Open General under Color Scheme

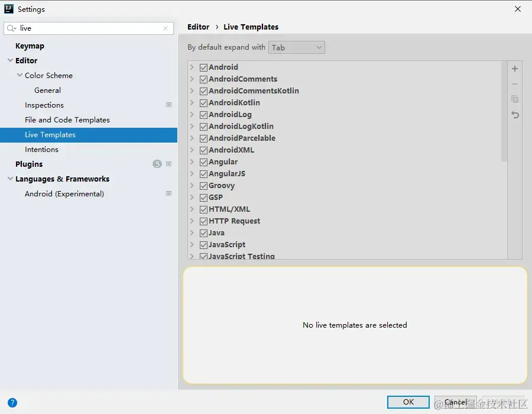coord(47,90)
